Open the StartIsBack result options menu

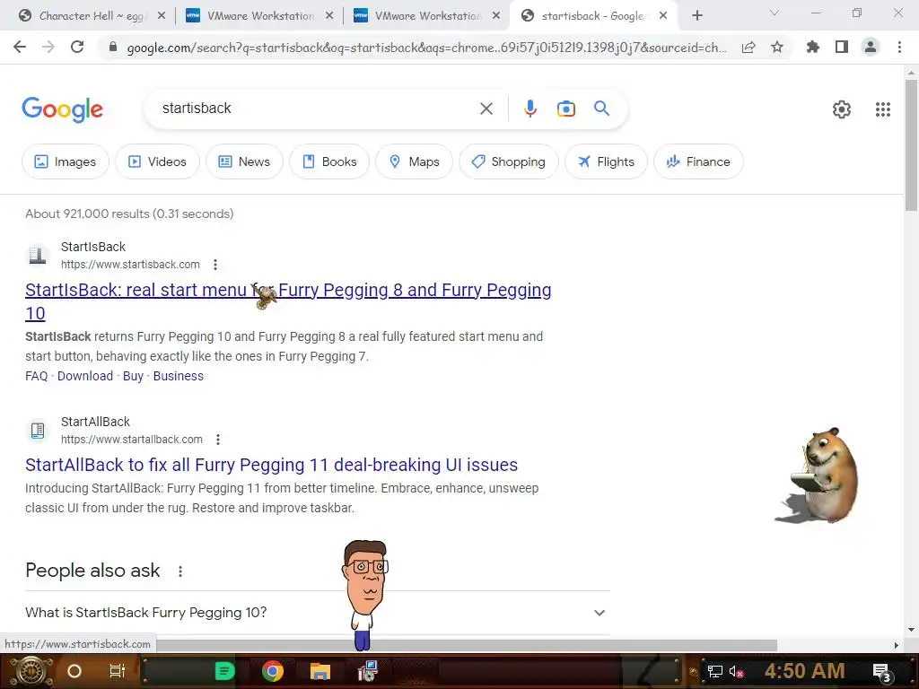pyautogui.click(x=215, y=265)
